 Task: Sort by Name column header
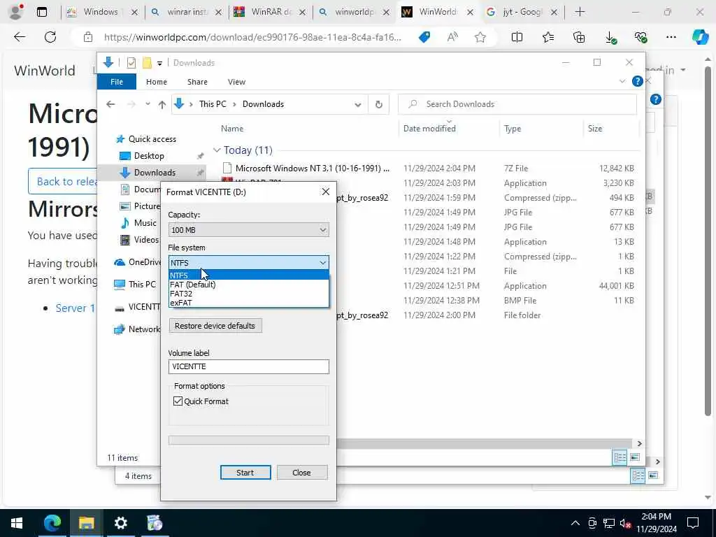[x=232, y=129]
